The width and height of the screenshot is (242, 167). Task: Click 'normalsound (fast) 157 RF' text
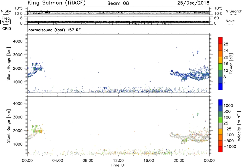coord(54,30)
